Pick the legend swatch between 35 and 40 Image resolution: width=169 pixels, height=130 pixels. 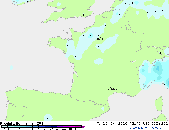point(66,127)
